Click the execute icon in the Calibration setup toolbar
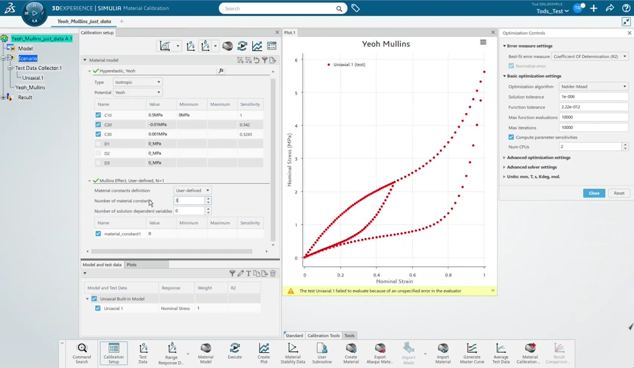 point(242,46)
